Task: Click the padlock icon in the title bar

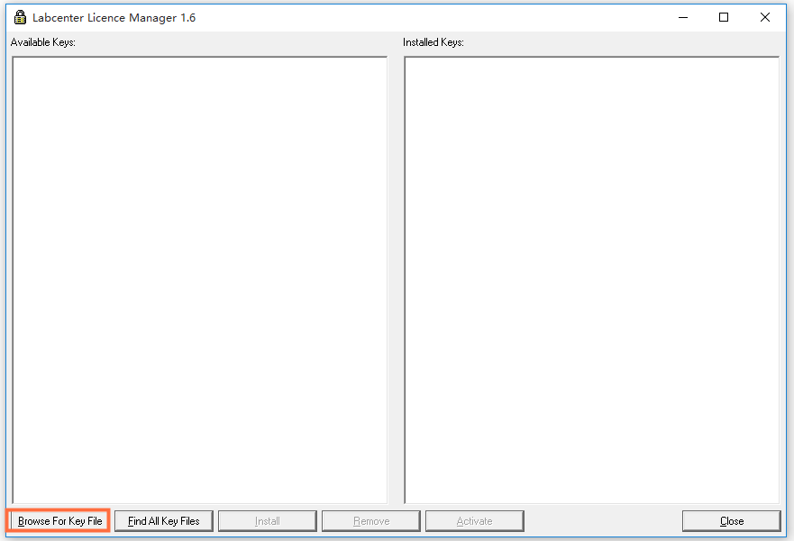Action: 20,17
